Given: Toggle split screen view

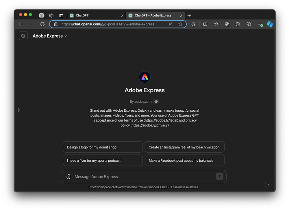Looking at the screenshot, I should [x=205, y=24].
